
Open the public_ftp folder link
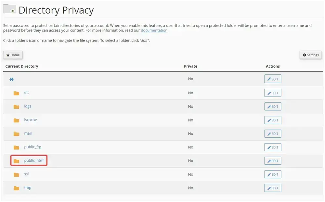pos(32,147)
